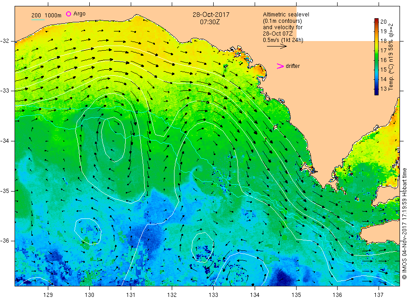
Task: Click the 0.5m/s velocity scale arrow
Action: pyautogui.click(x=277, y=47)
